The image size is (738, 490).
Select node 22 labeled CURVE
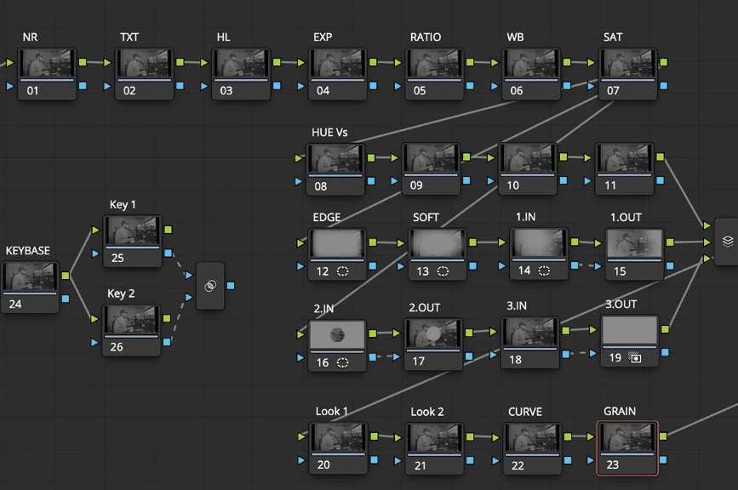pyautogui.click(x=532, y=448)
